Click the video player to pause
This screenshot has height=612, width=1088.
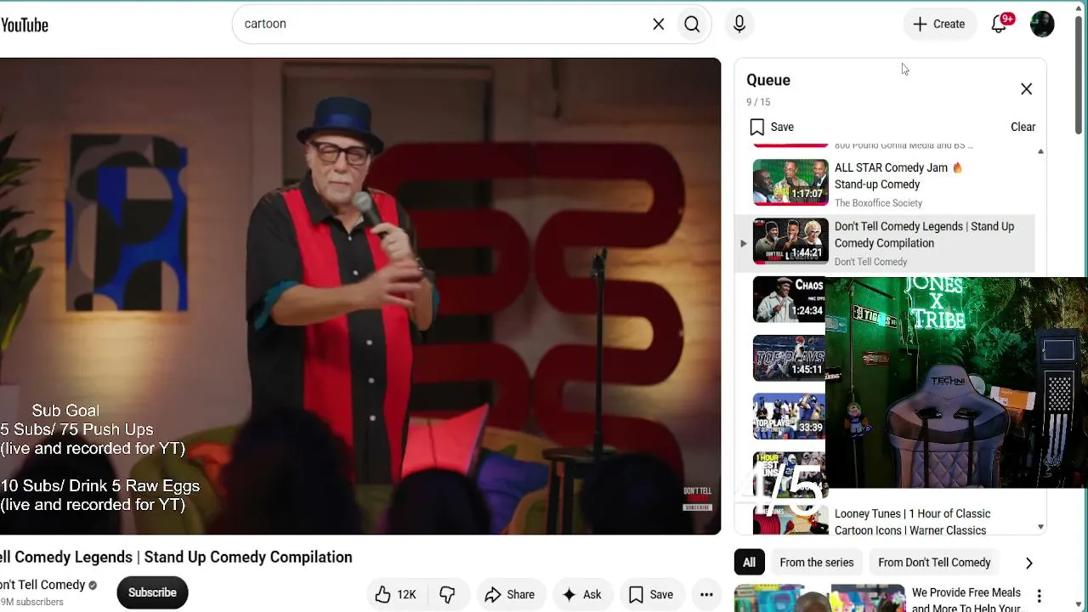[360, 297]
